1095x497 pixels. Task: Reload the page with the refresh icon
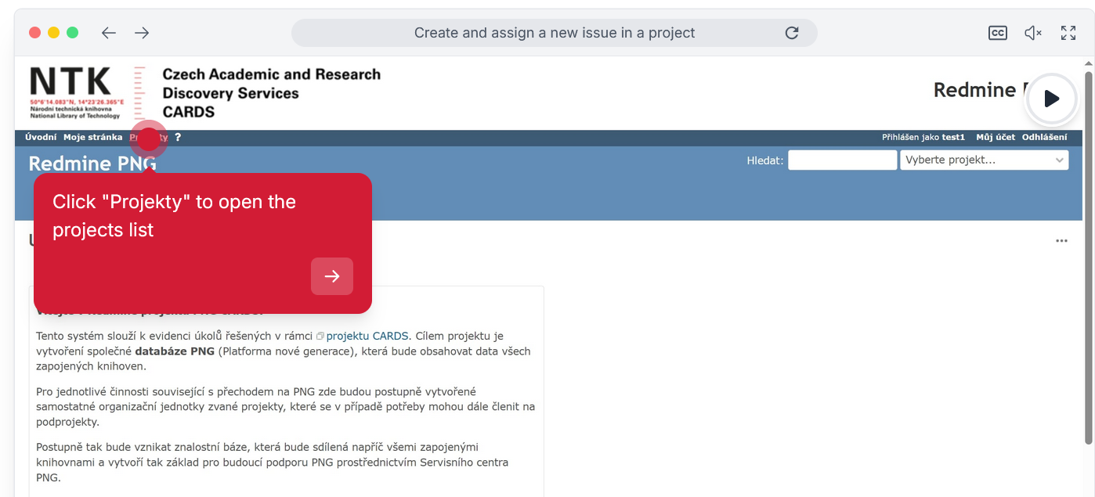click(x=792, y=33)
